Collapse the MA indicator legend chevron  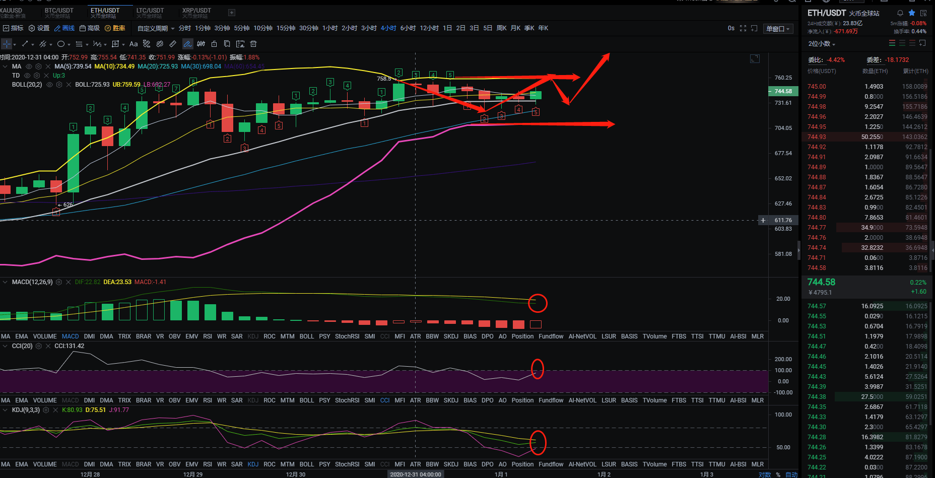pos(6,66)
